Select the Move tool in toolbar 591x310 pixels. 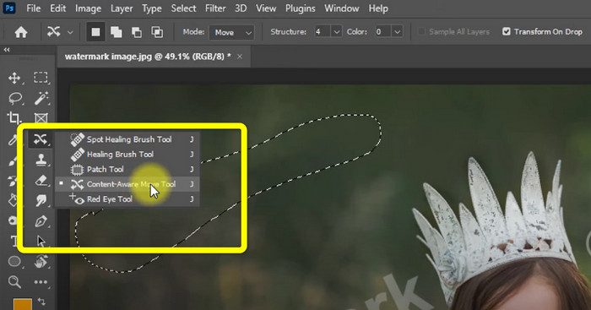tap(14, 78)
